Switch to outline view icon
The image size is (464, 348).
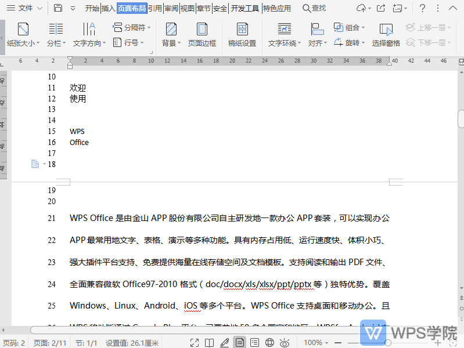(x=254, y=343)
